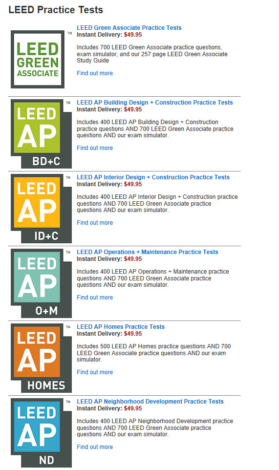Screen dimensions: 279x470
Task: Click Find out more under Neighborhood Development
Action: tap(95, 447)
